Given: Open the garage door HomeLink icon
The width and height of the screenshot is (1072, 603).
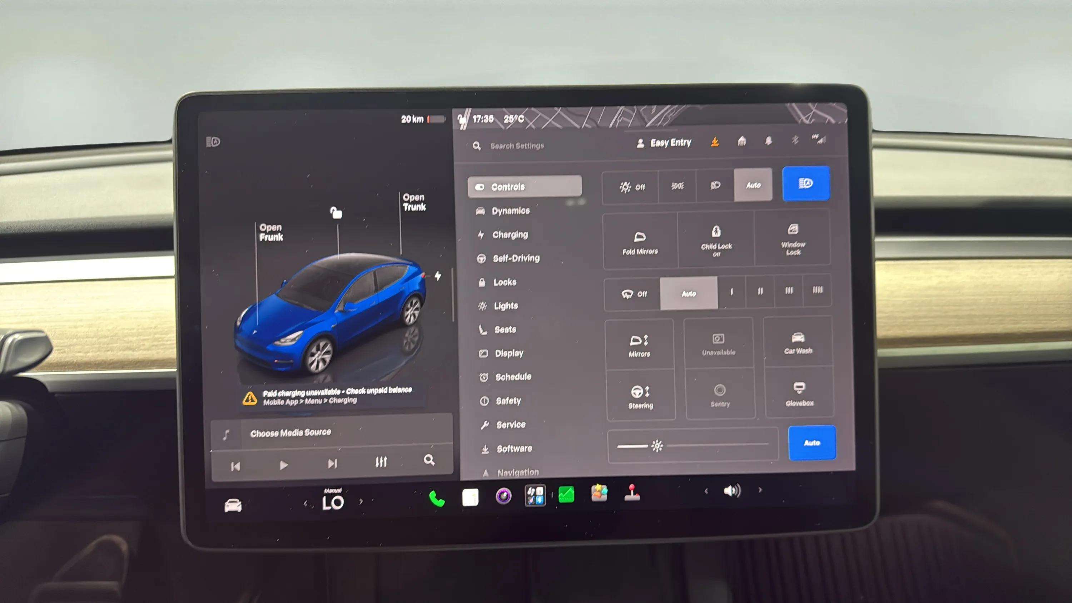Looking at the screenshot, I should click(741, 142).
